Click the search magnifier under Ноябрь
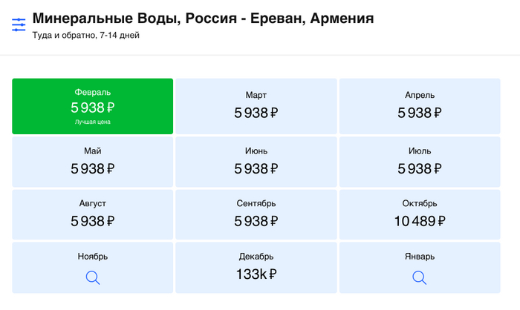The width and height of the screenshot is (520, 310). [93, 277]
